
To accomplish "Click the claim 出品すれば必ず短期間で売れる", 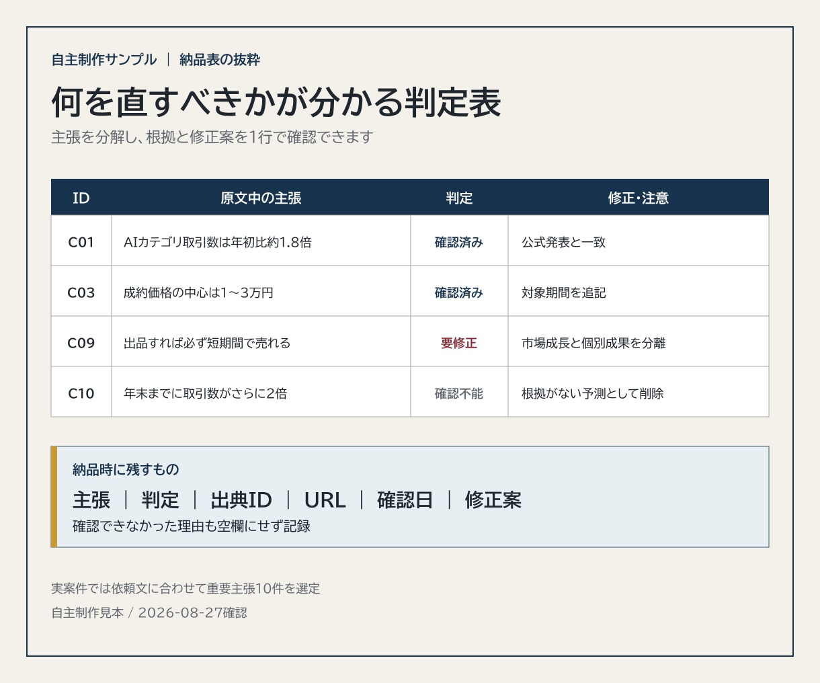I will (x=207, y=343).
